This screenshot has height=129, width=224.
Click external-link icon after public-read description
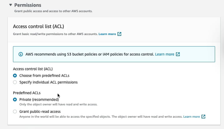(204, 117)
